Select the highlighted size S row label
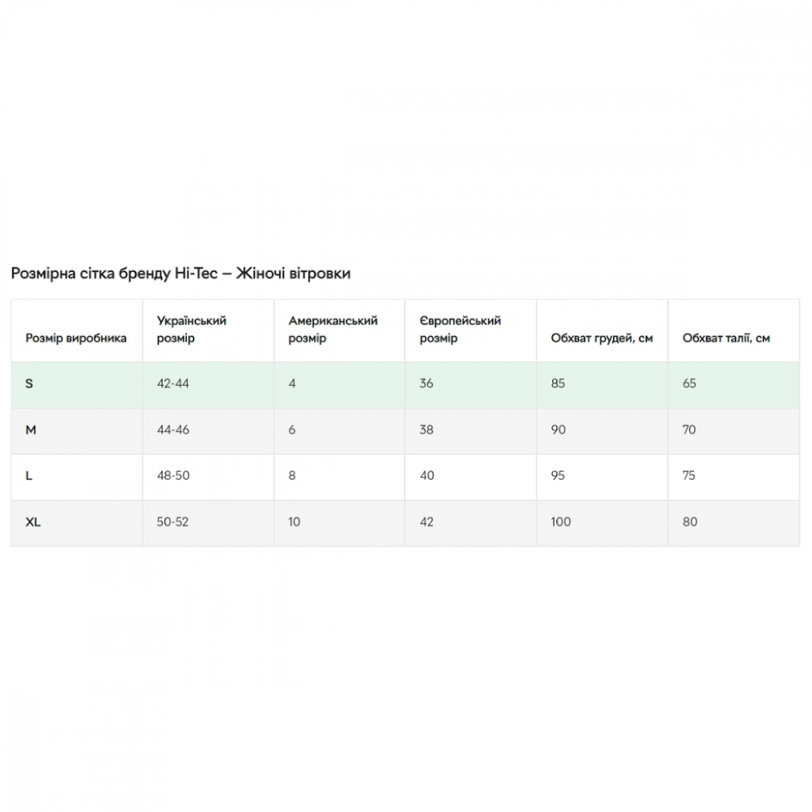Viewport: 812px width, 812px height. click(x=29, y=383)
